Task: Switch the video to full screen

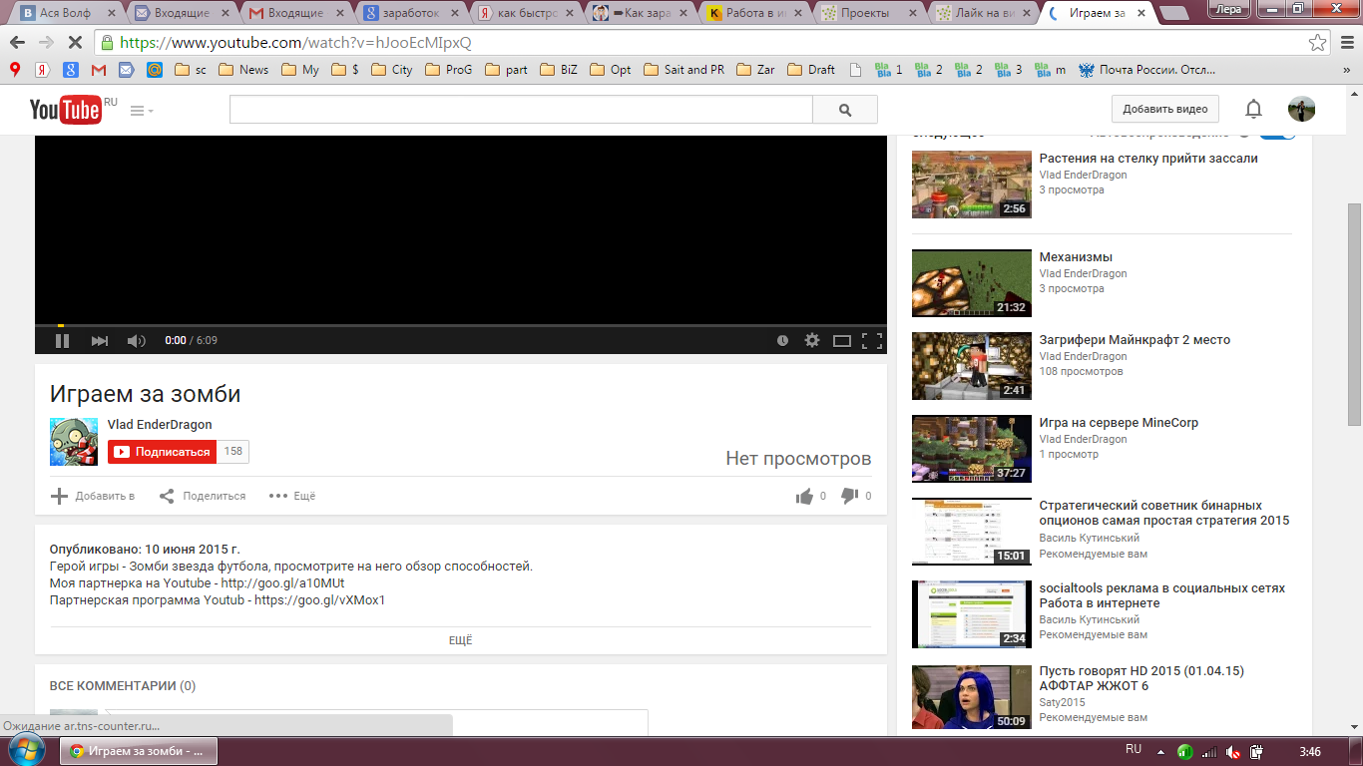Action: [872, 340]
